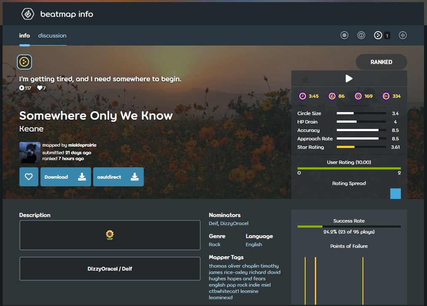This screenshot has height=306, width=427.
Task: Click the beatmap info header logo icon
Action: (x=28, y=14)
